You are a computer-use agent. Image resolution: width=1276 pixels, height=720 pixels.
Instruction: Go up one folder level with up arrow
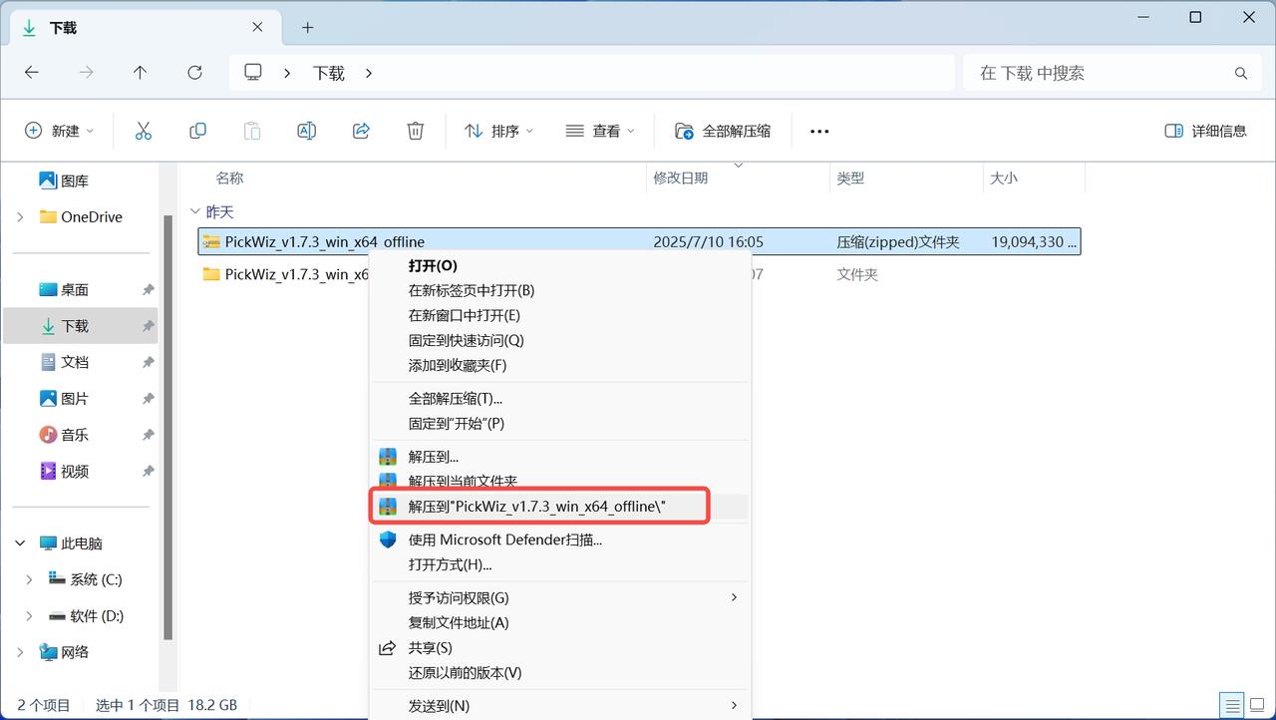coord(141,73)
